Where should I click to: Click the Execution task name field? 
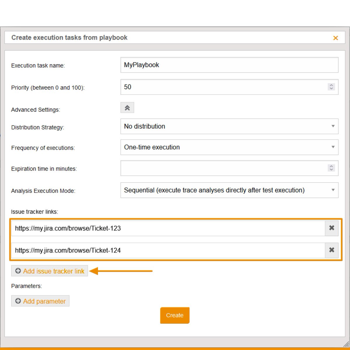pos(229,65)
